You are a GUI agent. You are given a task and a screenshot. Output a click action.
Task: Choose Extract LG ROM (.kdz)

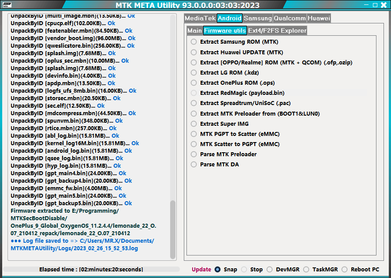coord(194,72)
